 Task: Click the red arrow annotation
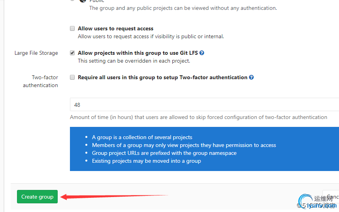coord(114,197)
